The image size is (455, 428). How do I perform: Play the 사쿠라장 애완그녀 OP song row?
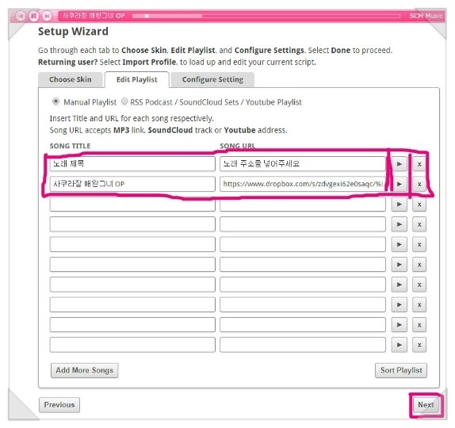tap(400, 184)
